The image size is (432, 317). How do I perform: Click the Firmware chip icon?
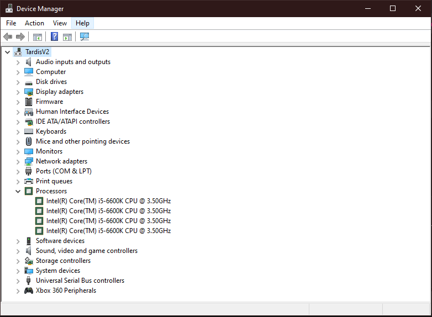point(29,102)
